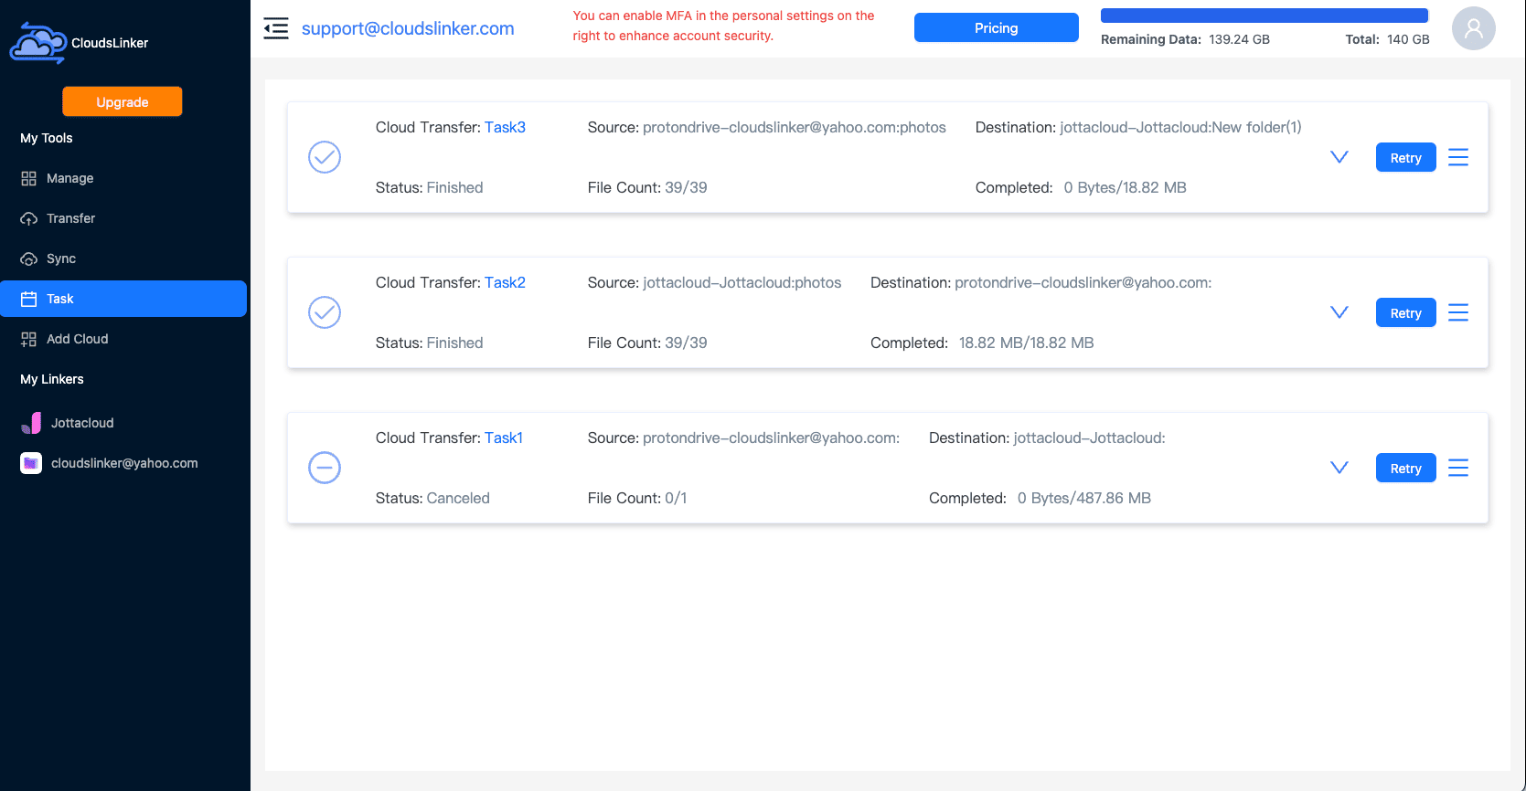This screenshot has height=791, width=1526.
Task: Click Task1 File Count 0/1 text
Action: point(637,498)
